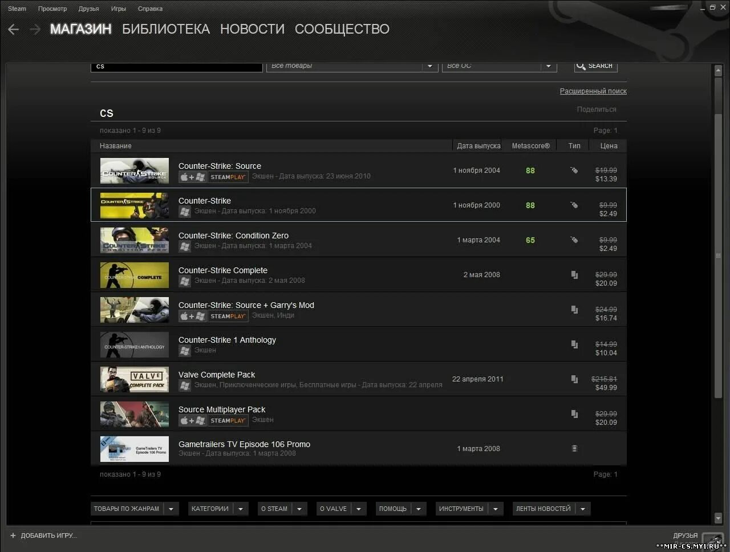The height and width of the screenshot is (552, 730).
Task: Sort by 'Дата выпуска' column header
Action: tap(478, 146)
